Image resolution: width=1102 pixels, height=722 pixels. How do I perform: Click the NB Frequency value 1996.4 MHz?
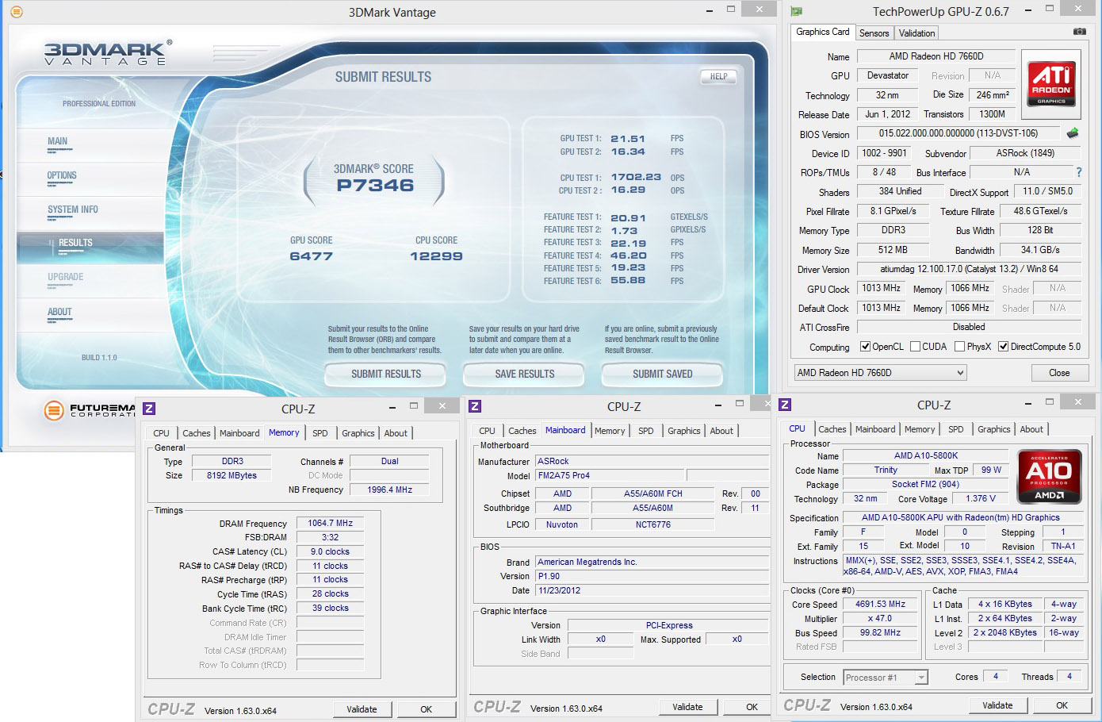(389, 490)
